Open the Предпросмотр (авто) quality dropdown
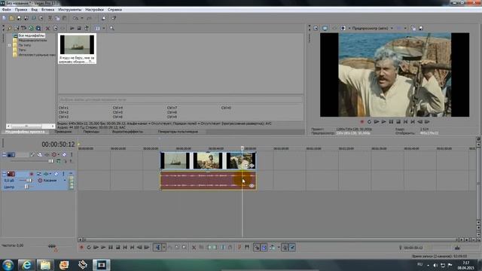This screenshot has height=271, width=482. [392, 29]
